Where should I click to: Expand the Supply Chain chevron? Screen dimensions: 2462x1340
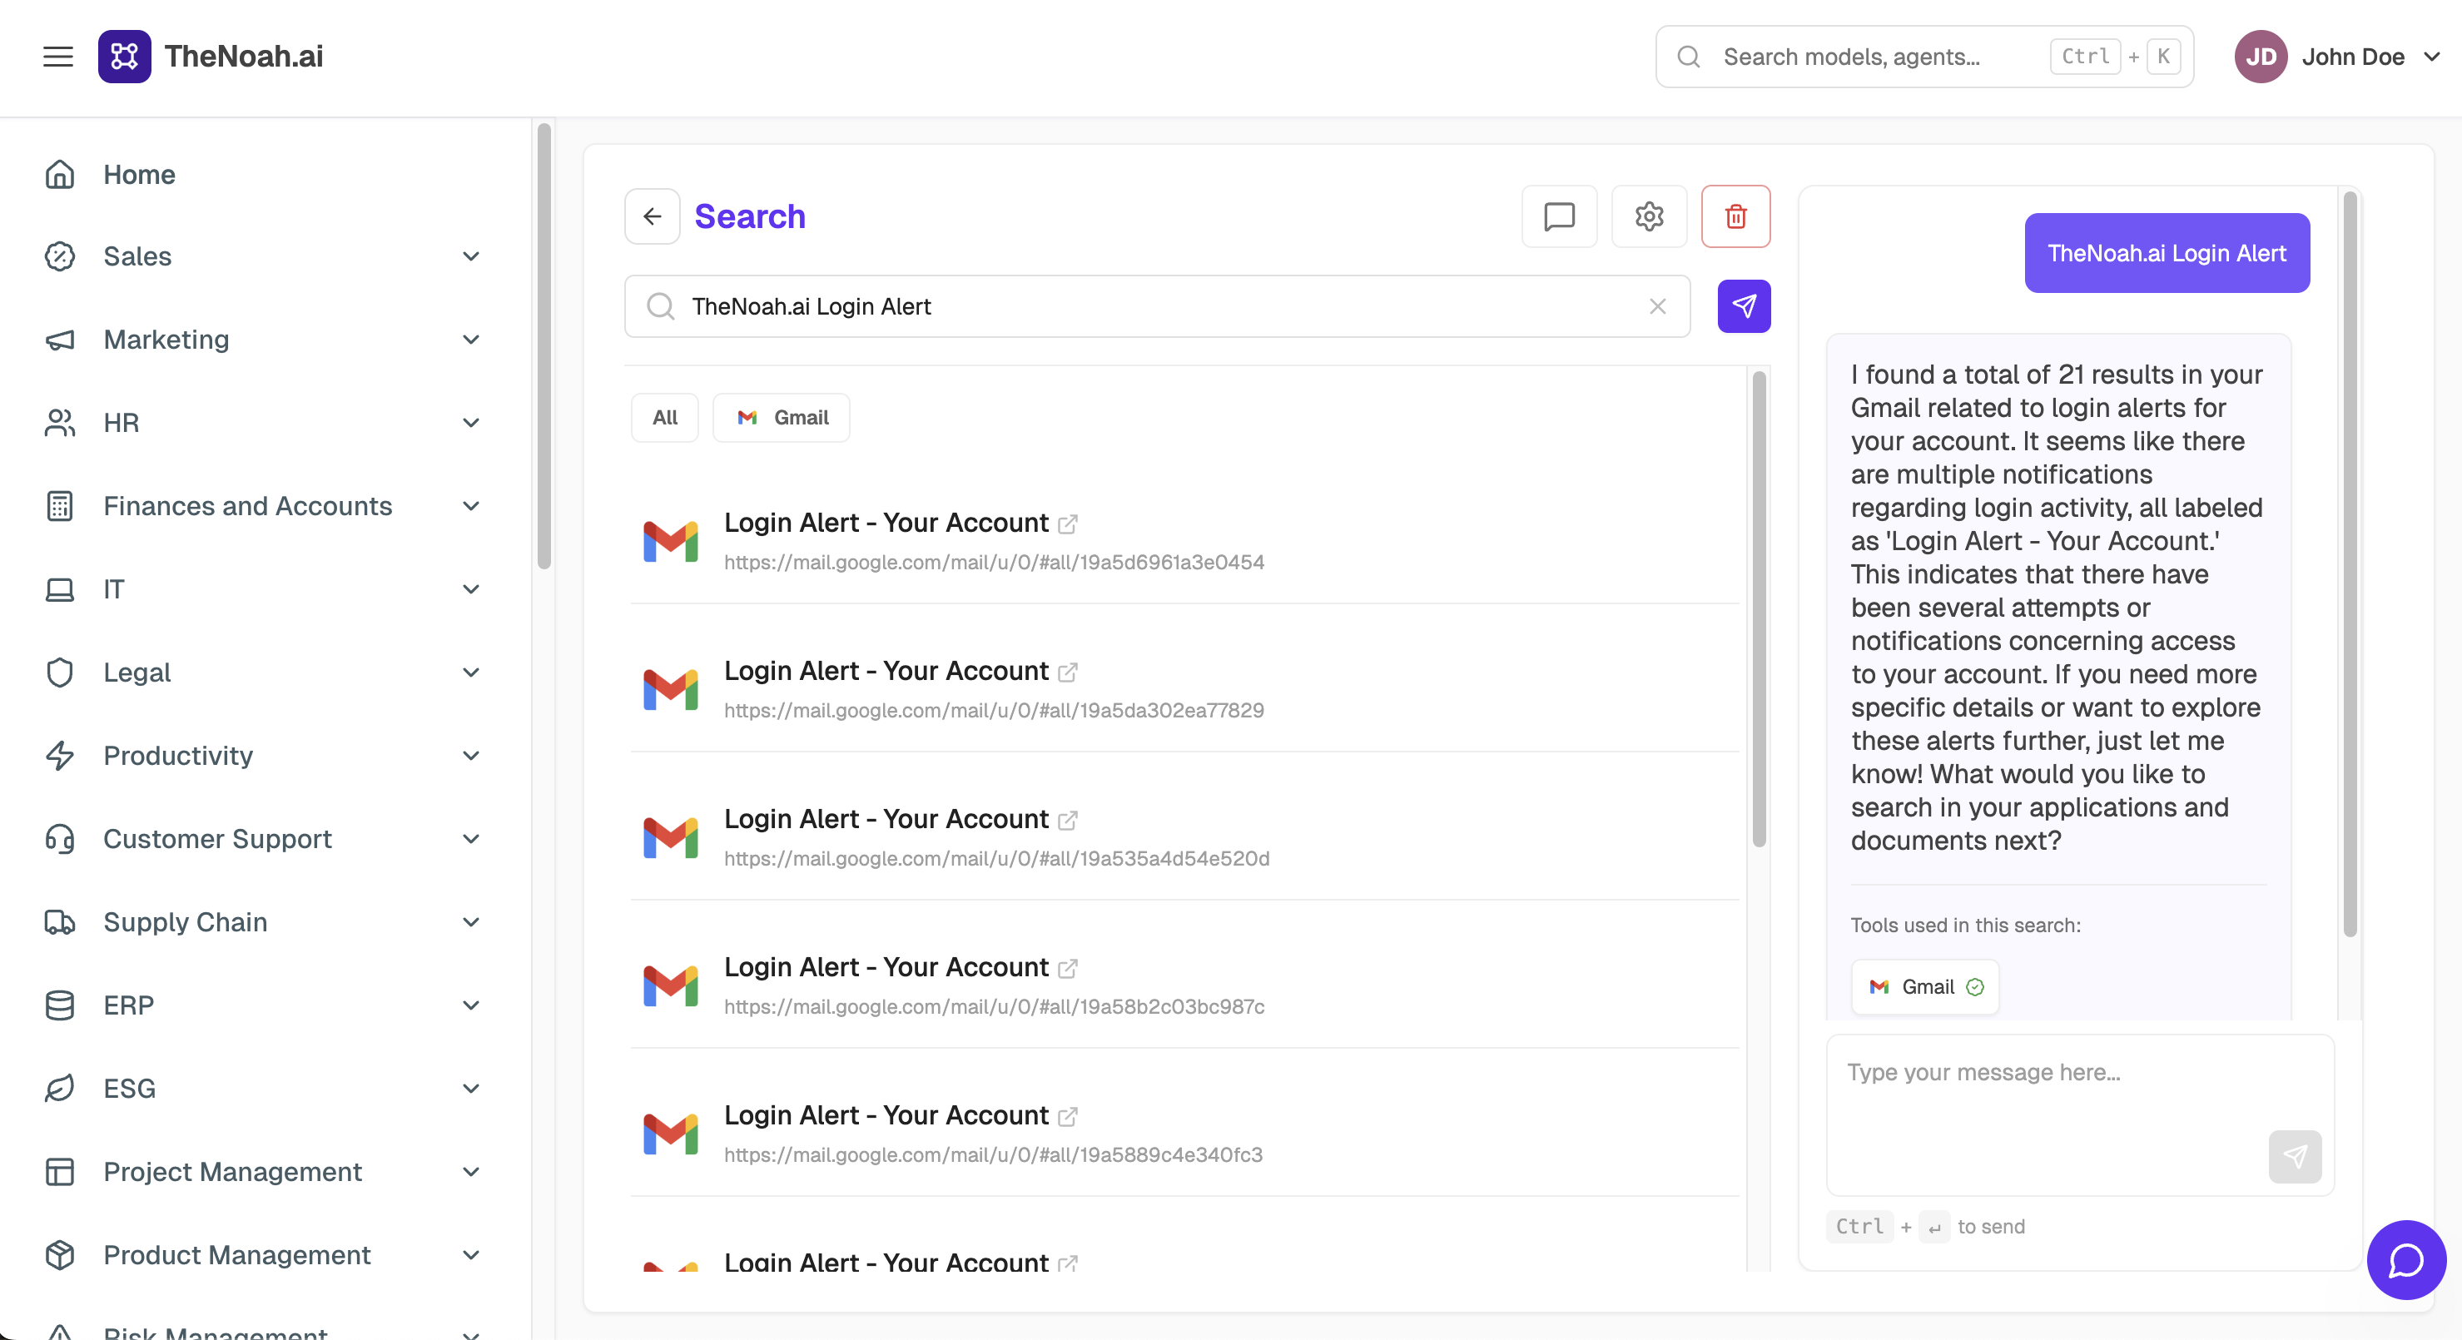471,921
